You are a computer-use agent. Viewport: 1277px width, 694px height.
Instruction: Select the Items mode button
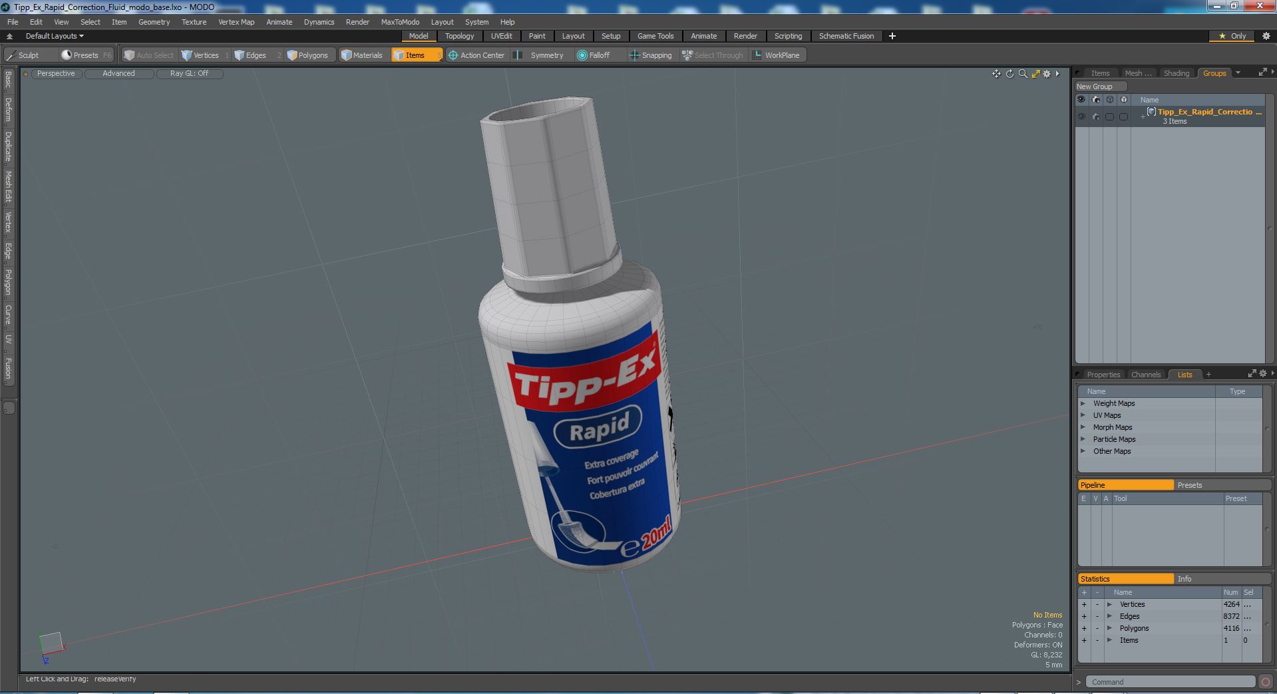click(x=416, y=55)
